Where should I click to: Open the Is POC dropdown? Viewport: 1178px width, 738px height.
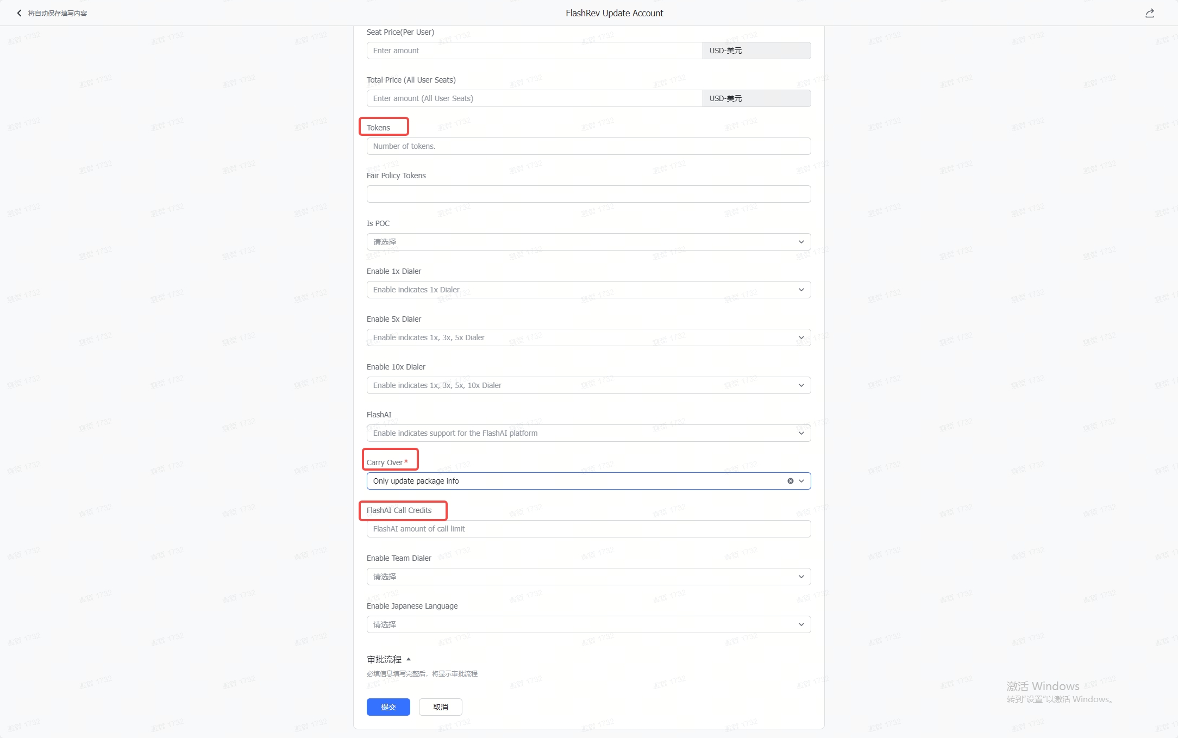589,242
